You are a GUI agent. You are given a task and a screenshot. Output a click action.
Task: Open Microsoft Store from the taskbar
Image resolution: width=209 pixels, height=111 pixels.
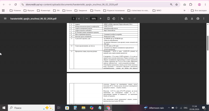point(67,108)
